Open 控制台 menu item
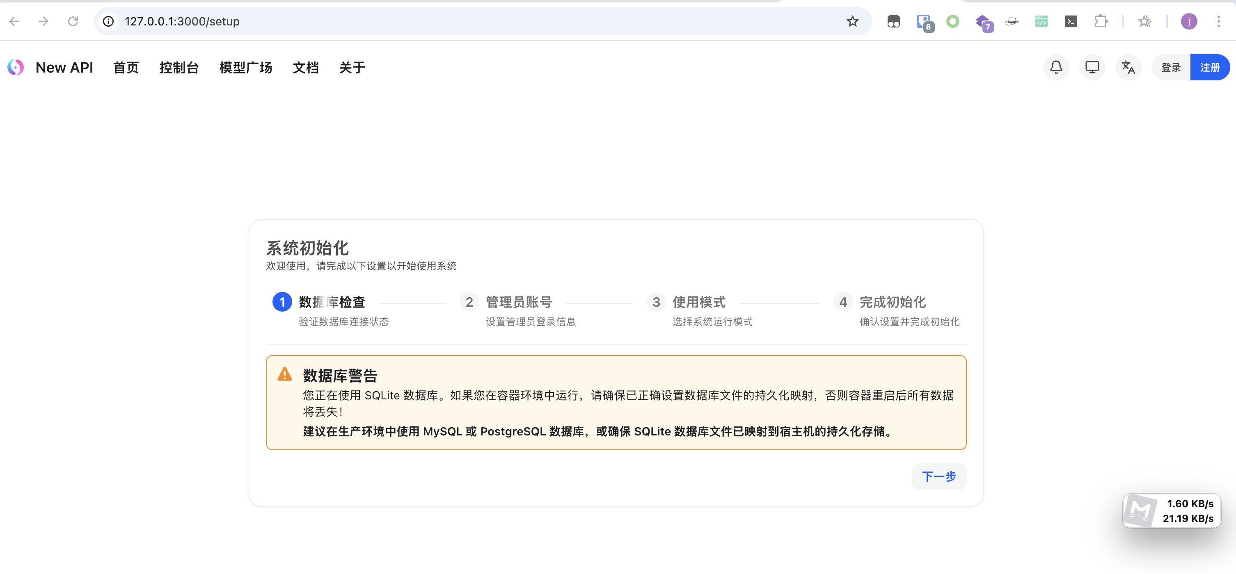 point(179,68)
